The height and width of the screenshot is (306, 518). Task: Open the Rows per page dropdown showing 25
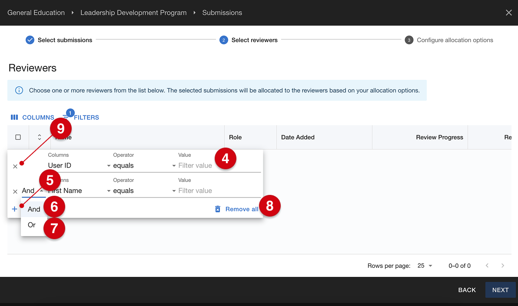coord(425,266)
